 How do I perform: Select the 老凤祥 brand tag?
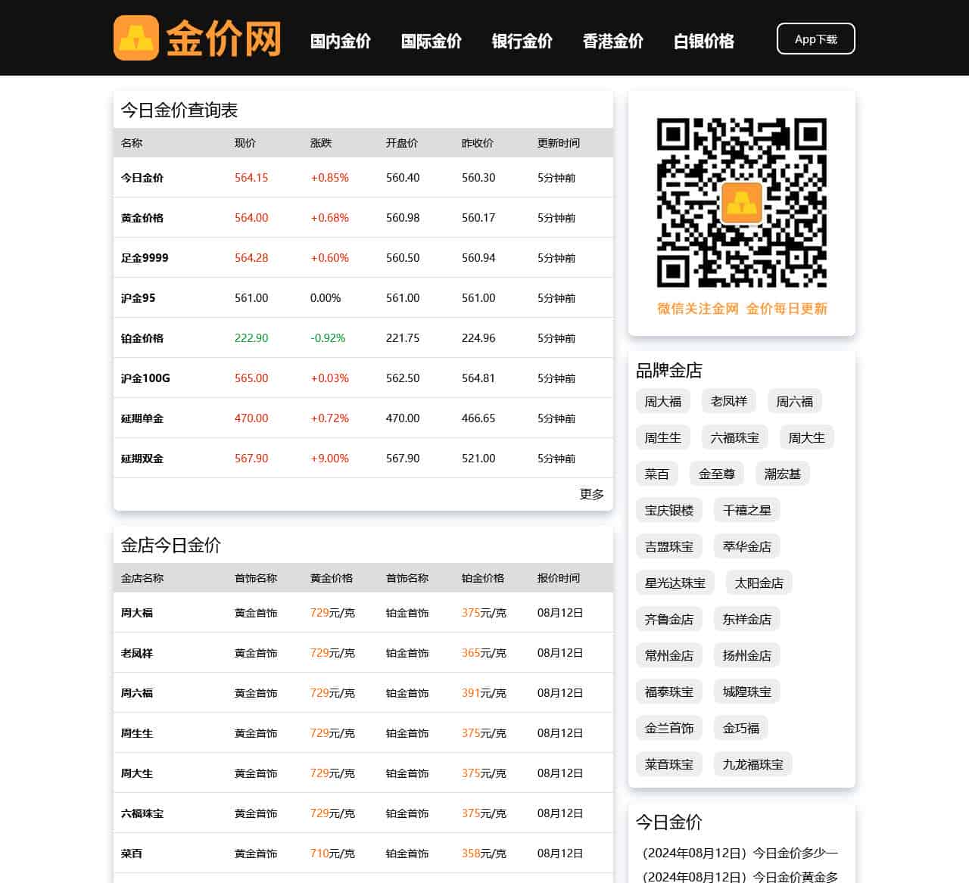(x=729, y=401)
